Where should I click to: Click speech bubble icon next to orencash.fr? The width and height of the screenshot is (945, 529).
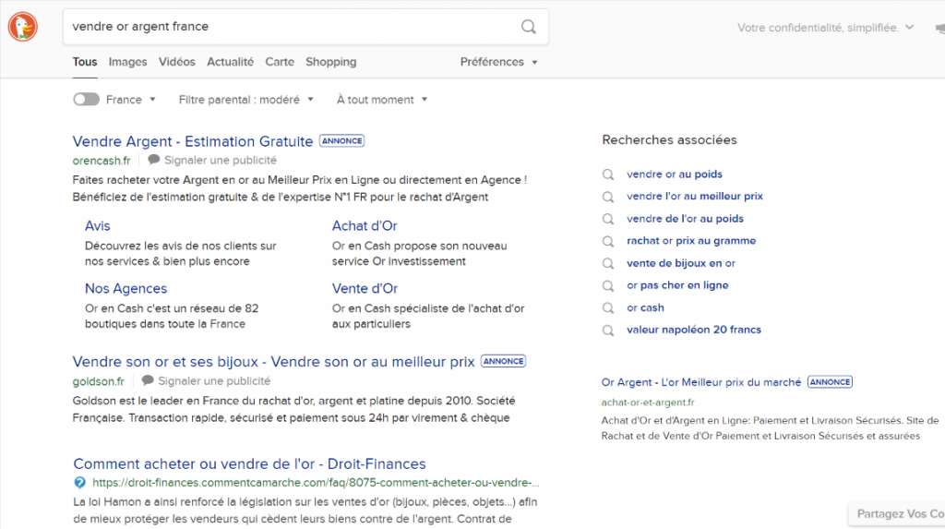pos(153,160)
